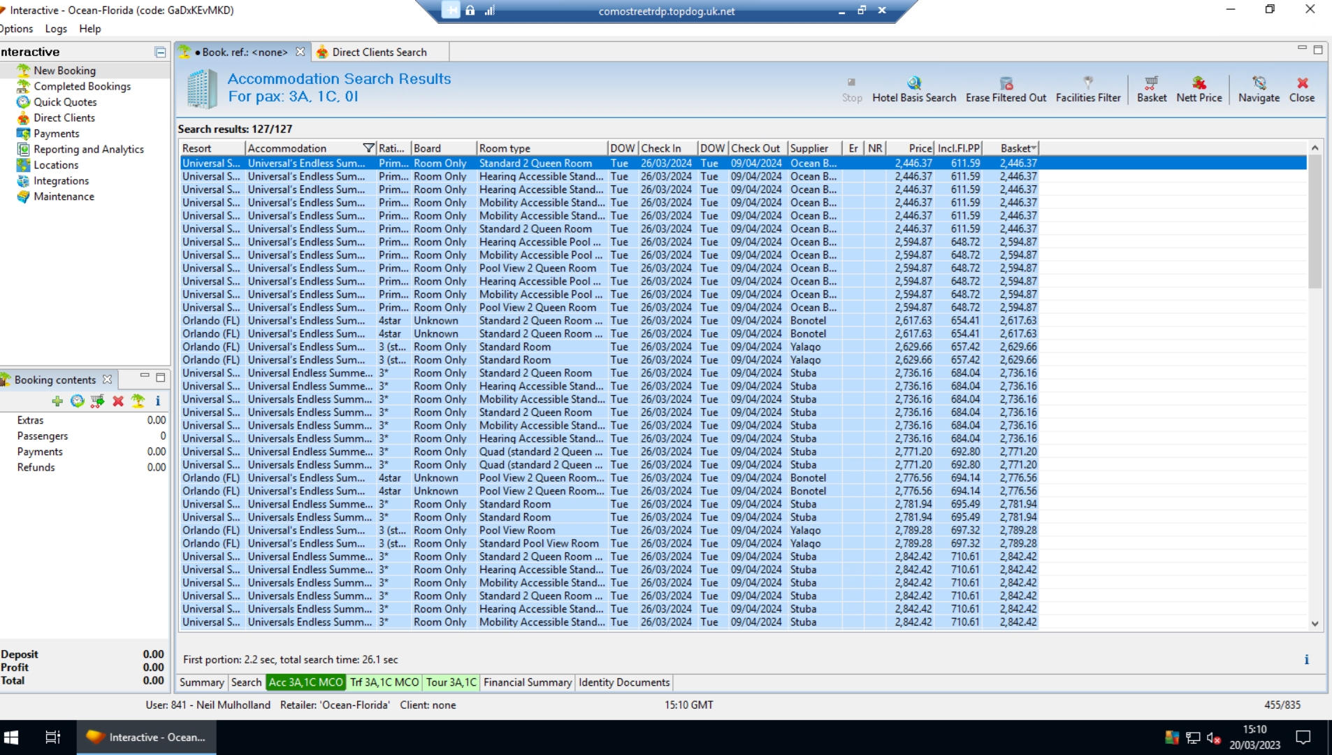Open Quick Quotes
This screenshot has width=1332, height=755.
click(x=65, y=102)
